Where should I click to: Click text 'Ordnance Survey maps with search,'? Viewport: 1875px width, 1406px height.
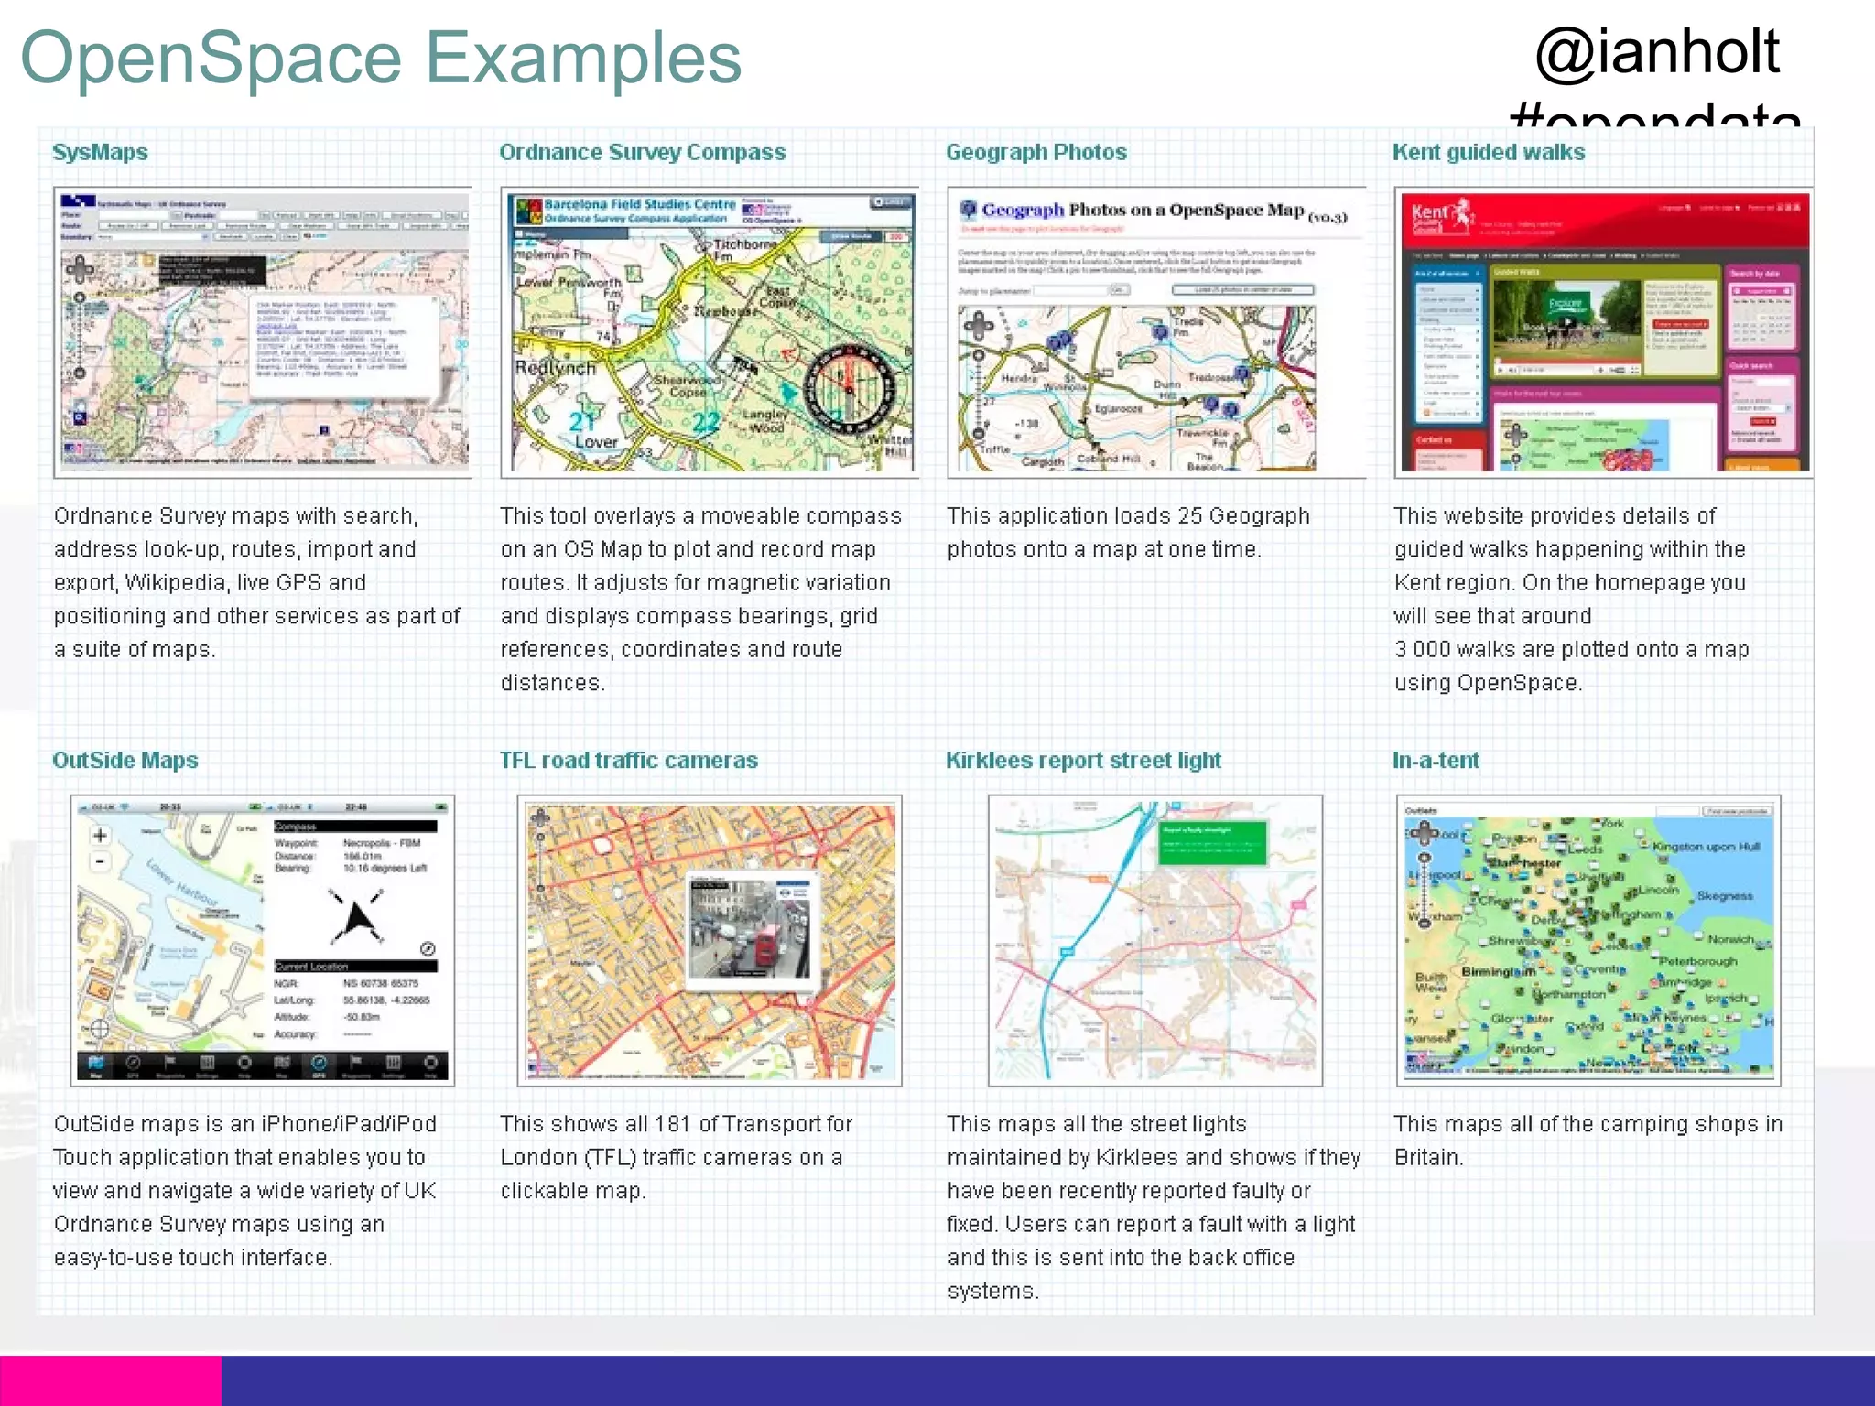235,516
